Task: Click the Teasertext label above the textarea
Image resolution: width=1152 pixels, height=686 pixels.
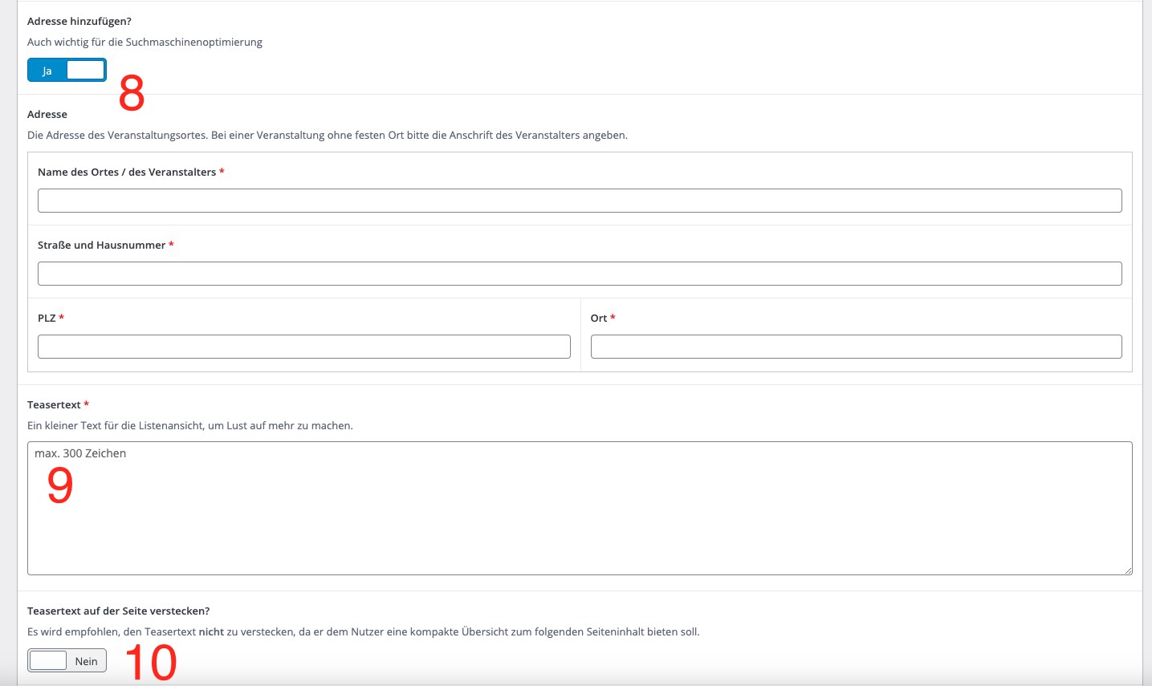Action: [x=54, y=405]
